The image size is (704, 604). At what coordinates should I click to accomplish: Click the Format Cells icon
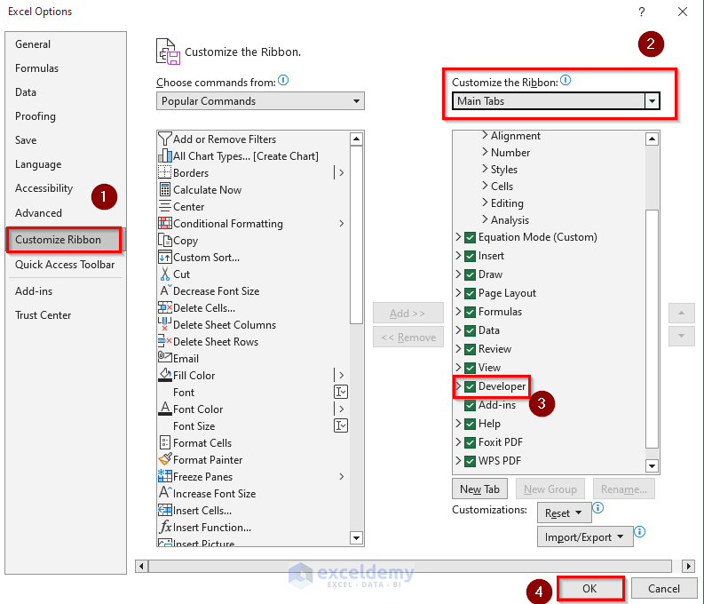(x=165, y=442)
